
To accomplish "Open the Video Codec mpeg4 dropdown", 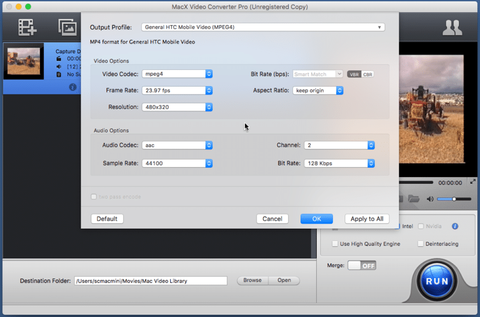I will [x=177, y=74].
